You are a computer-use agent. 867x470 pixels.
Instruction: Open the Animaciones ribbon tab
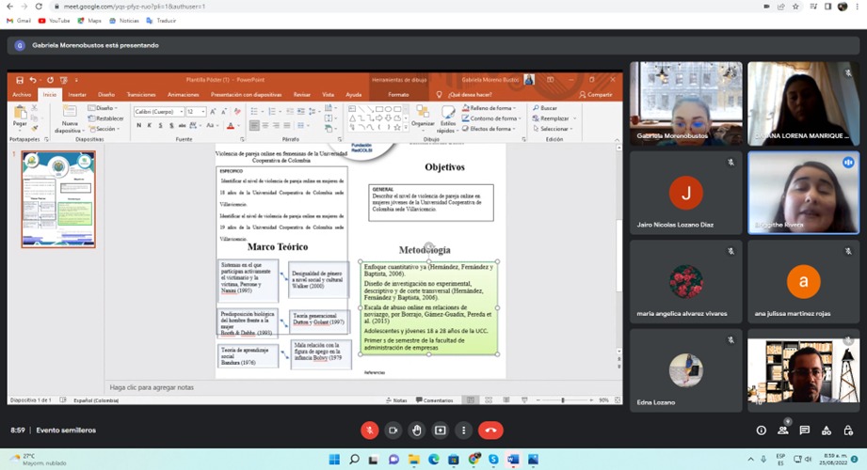click(x=183, y=94)
